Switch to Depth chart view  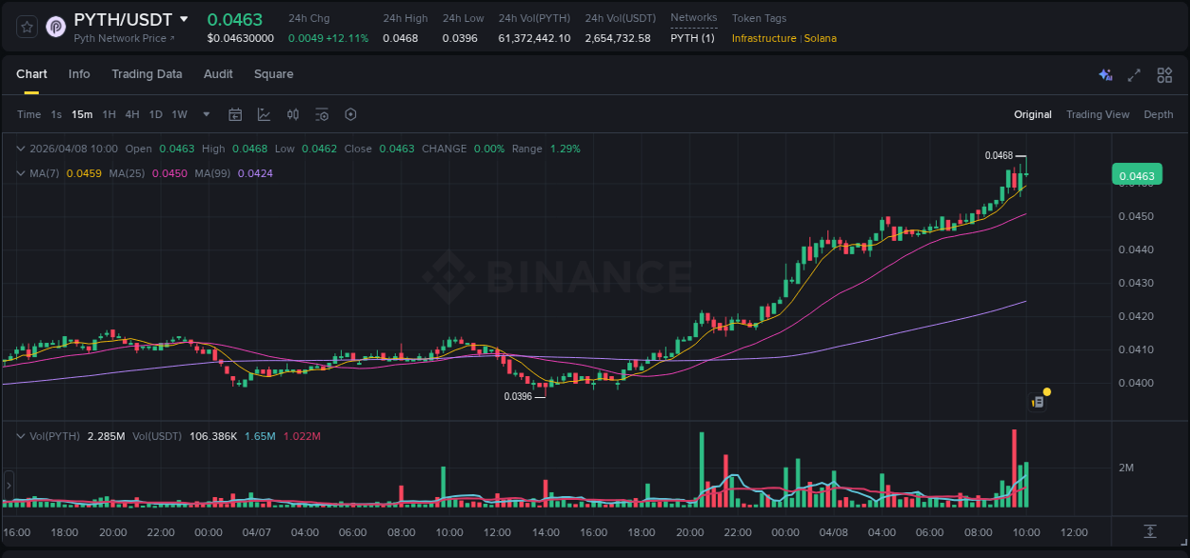(x=1159, y=114)
